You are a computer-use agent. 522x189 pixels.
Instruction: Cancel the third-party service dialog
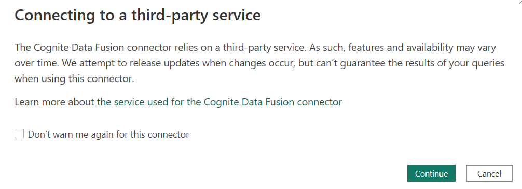coord(489,173)
